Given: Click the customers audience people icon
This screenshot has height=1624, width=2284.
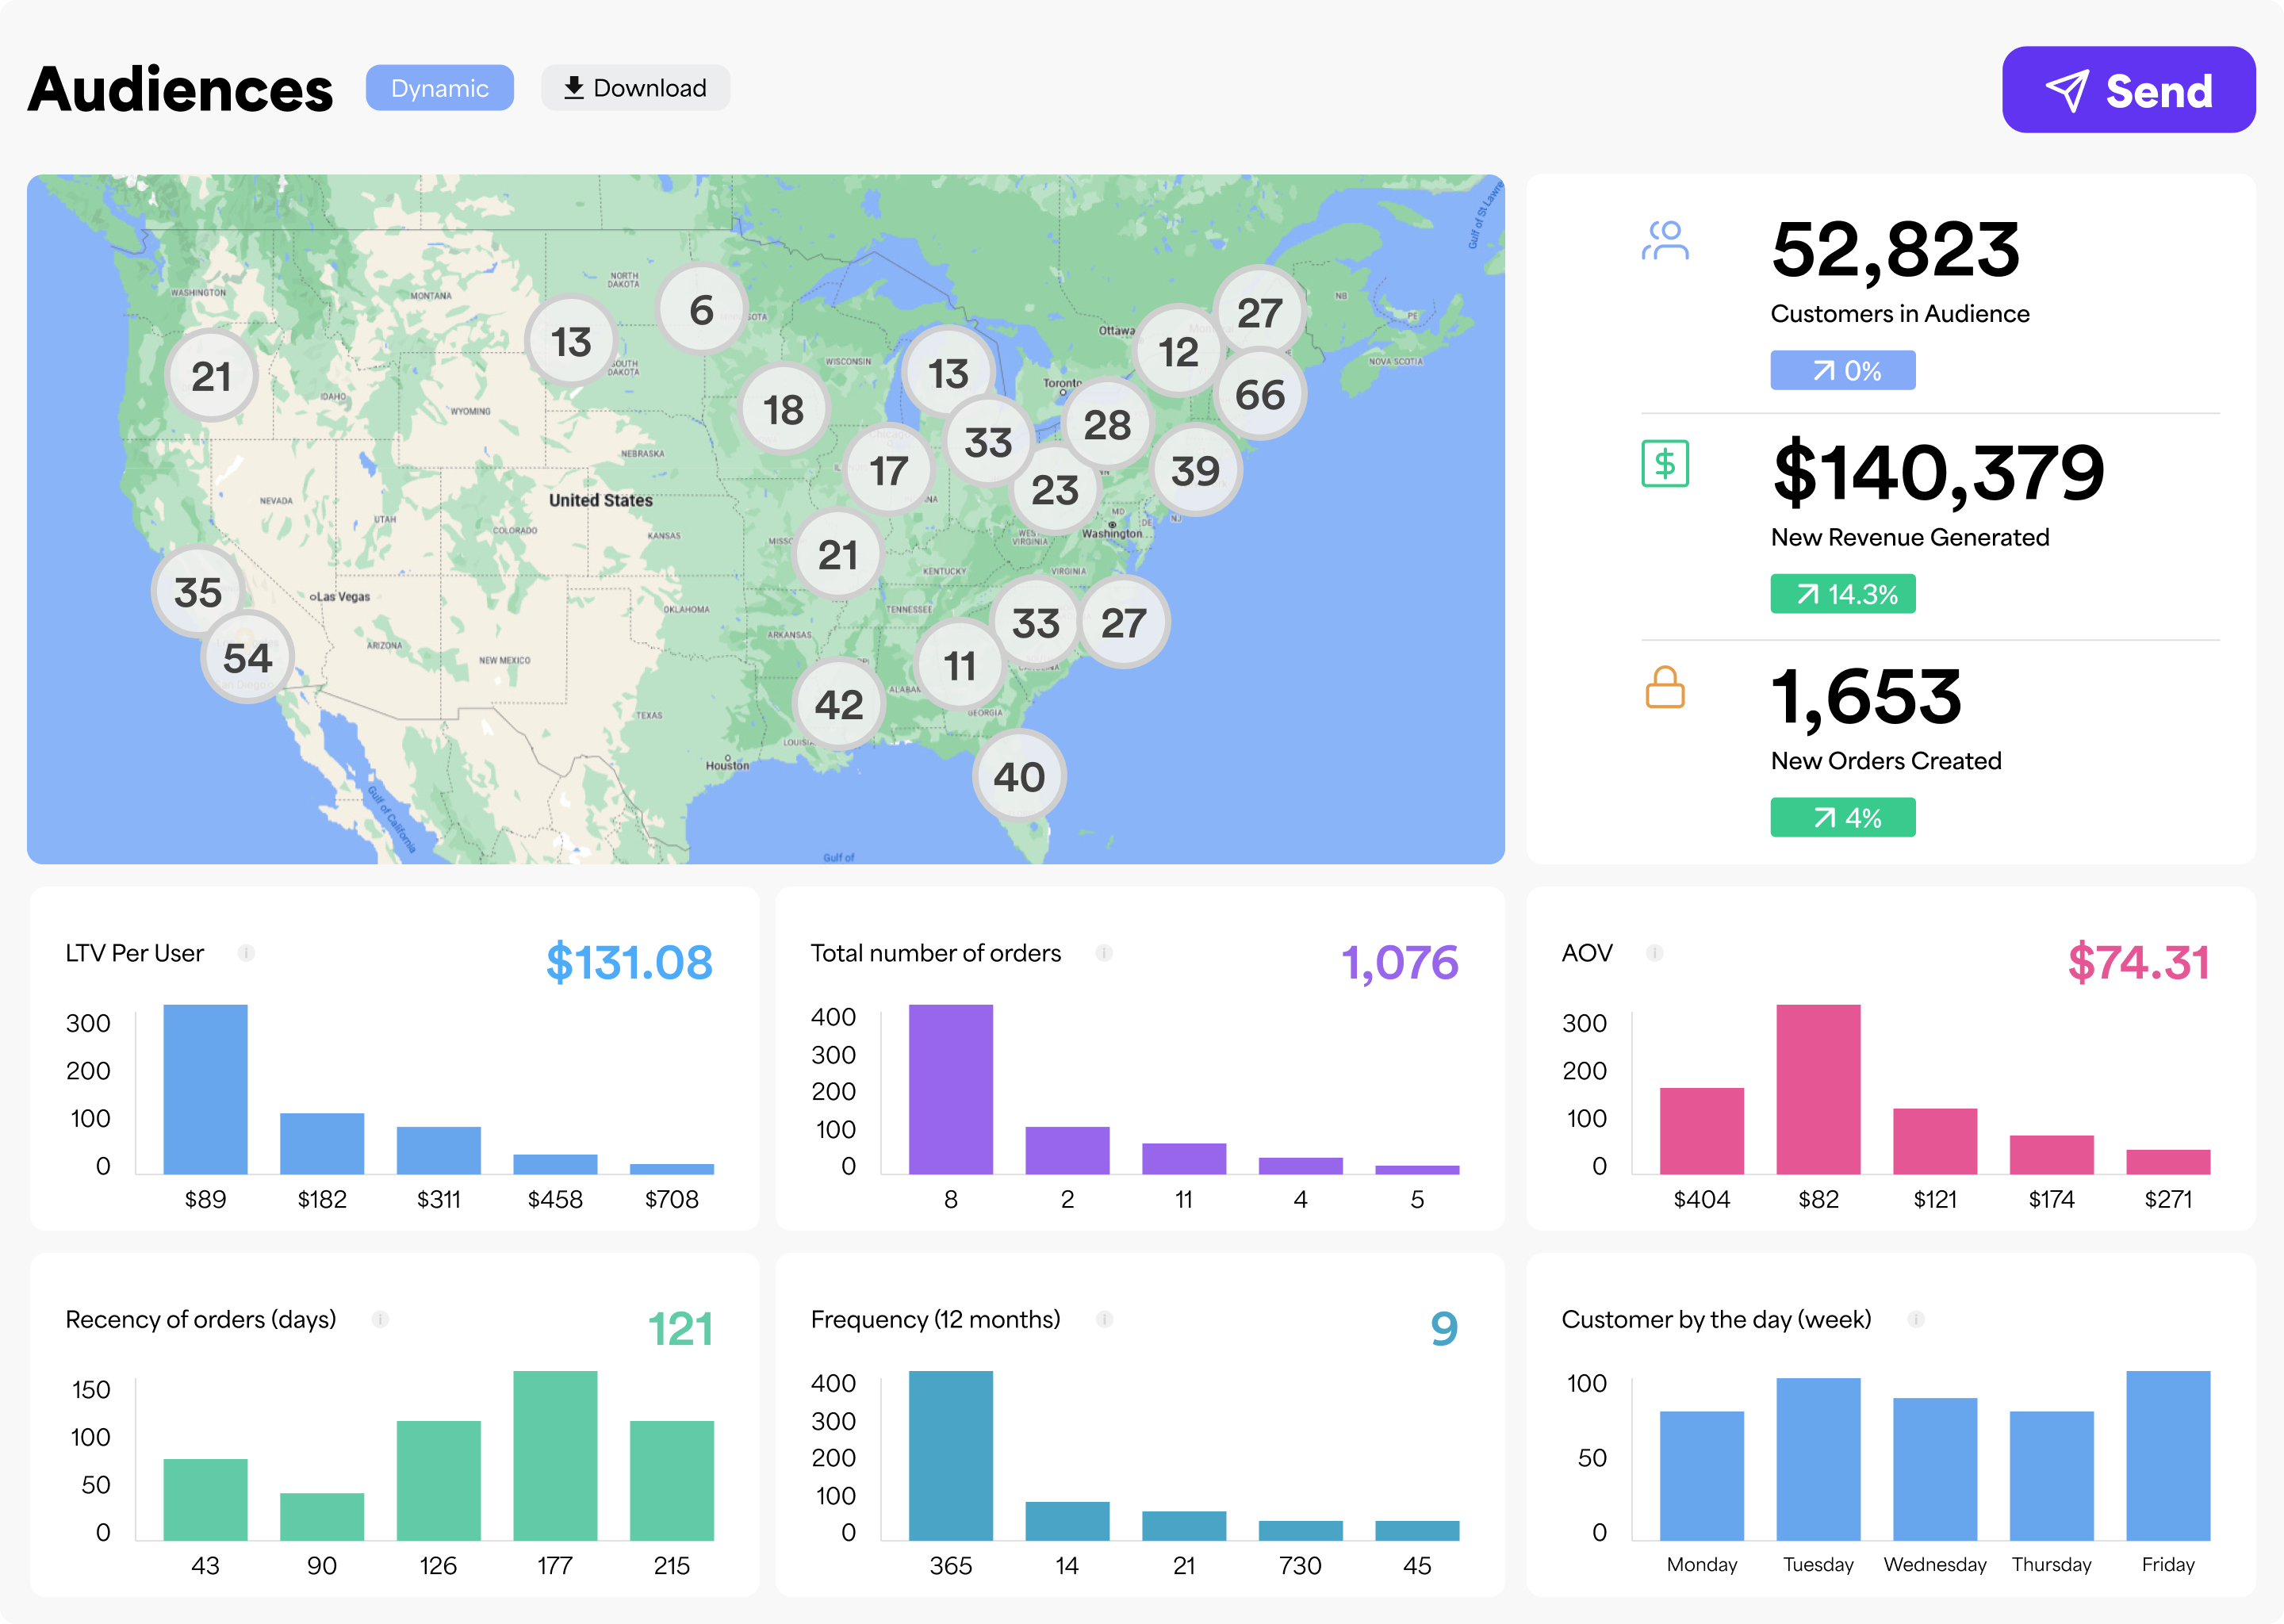Looking at the screenshot, I should pyautogui.click(x=1665, y=241).
